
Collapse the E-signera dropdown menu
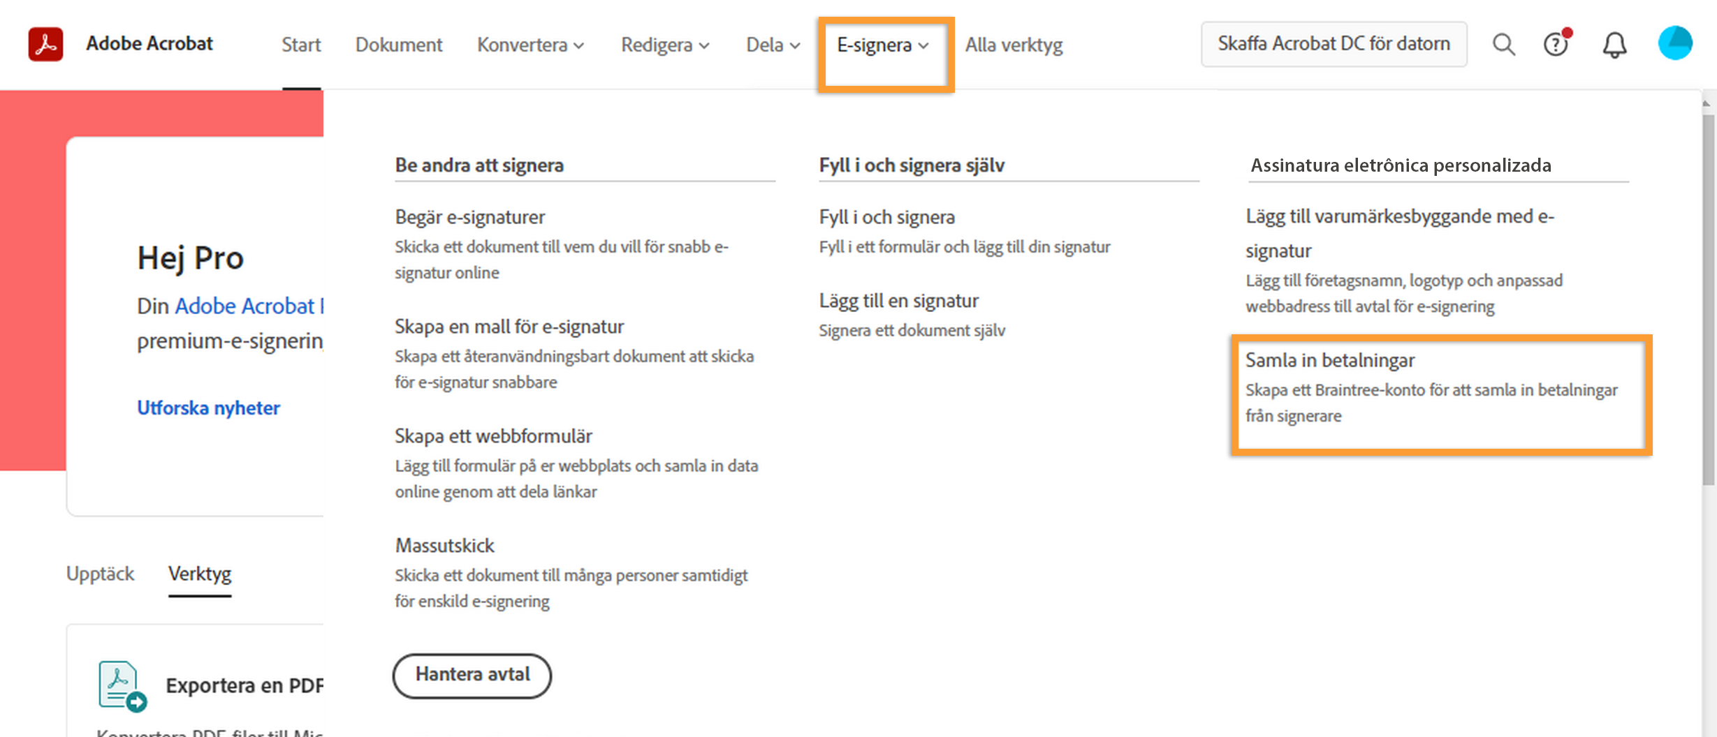click(883, 45)
